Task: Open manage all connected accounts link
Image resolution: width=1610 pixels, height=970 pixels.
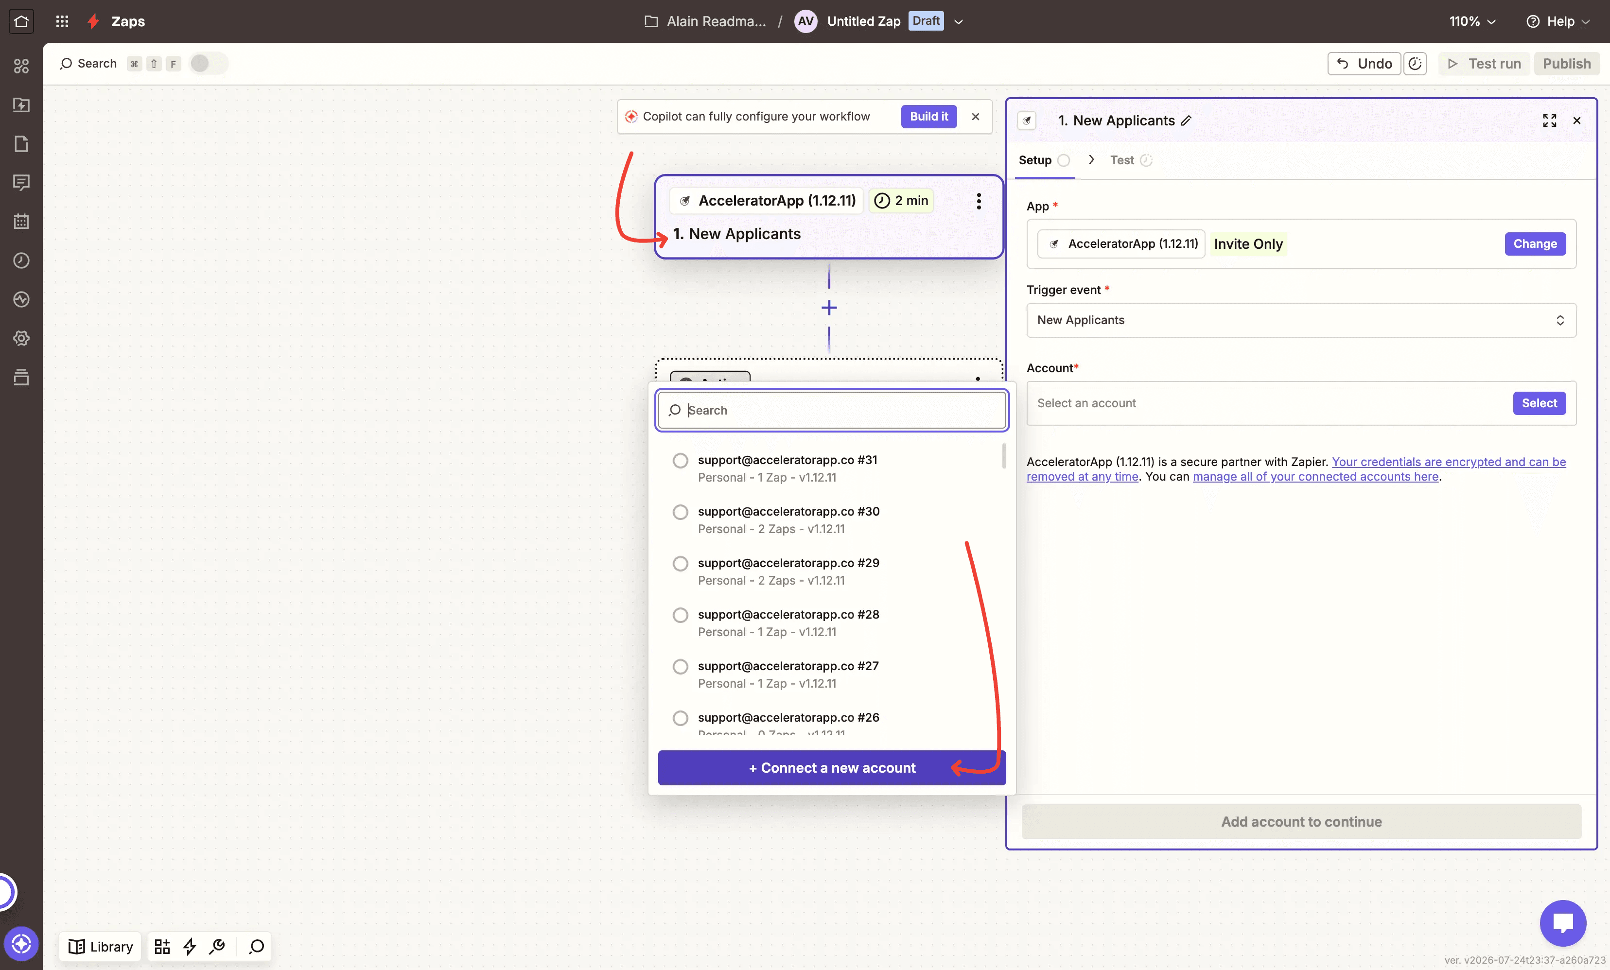Action: (x=1315, y=477)
